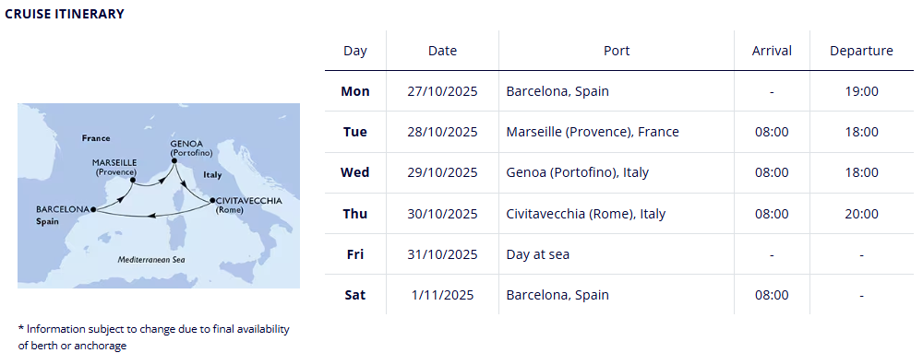
Task: Select the Departure column header
Action: [x=861, y=51]
